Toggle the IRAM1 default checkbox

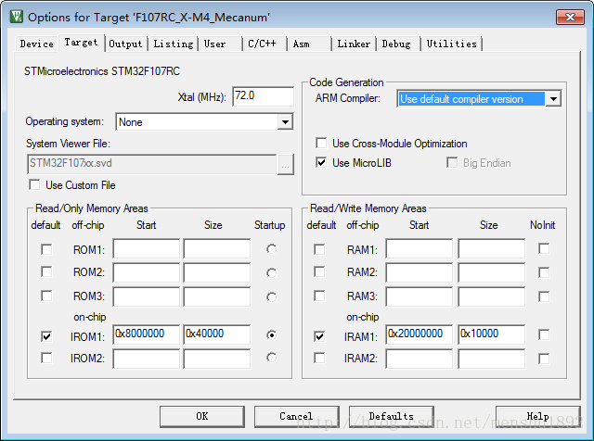pyautogui.click(x=319, y=336)
